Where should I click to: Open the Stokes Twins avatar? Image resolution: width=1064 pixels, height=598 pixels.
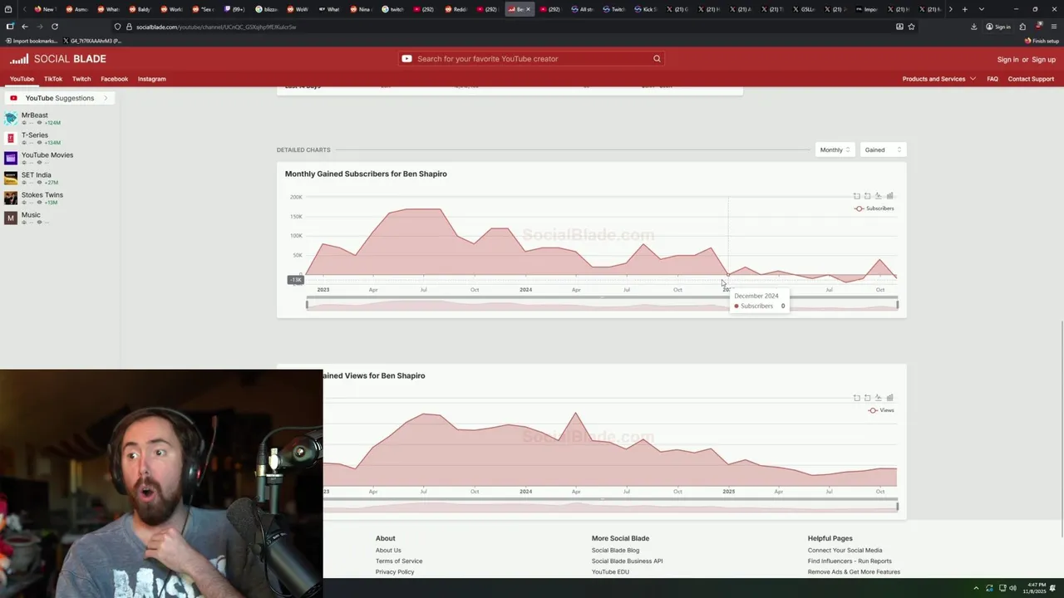(11, 198)
